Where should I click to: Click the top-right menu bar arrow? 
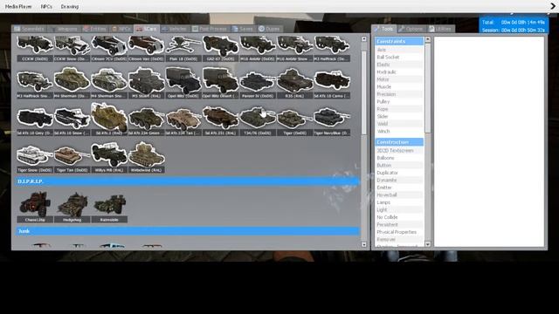pyautogui.click(x=553, y=6)
